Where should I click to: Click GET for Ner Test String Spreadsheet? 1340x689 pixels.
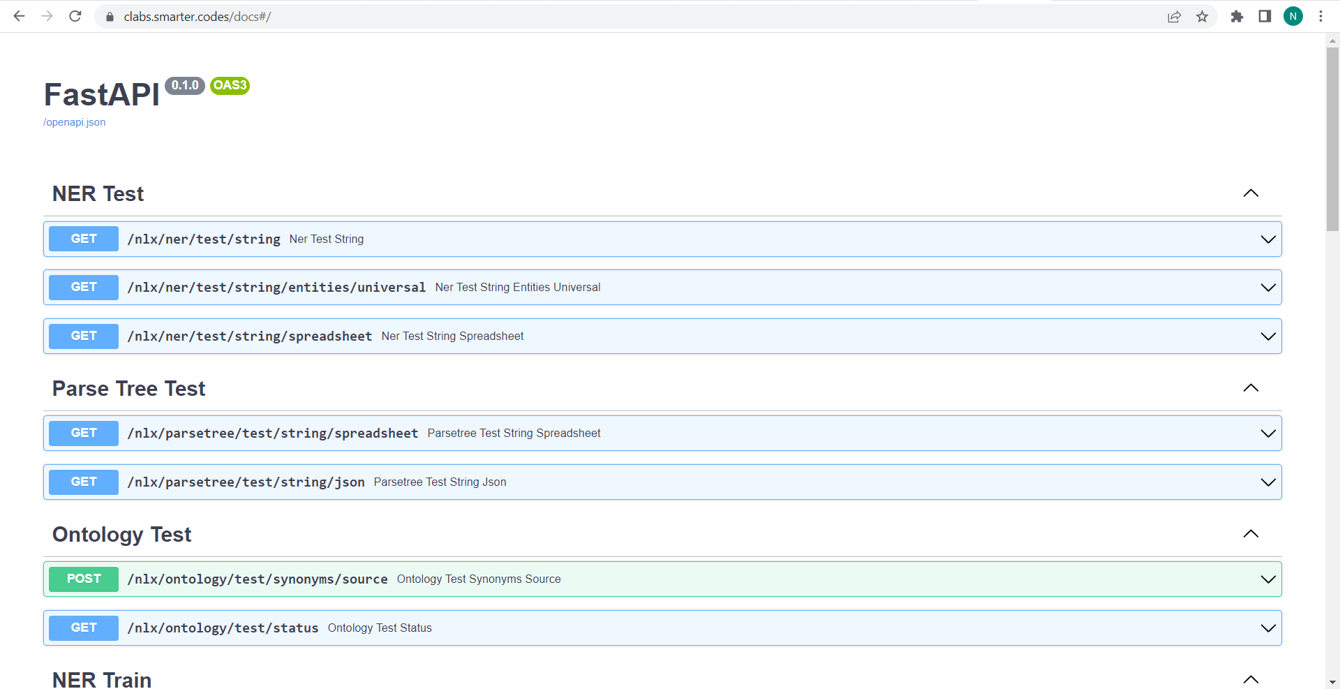84,336
